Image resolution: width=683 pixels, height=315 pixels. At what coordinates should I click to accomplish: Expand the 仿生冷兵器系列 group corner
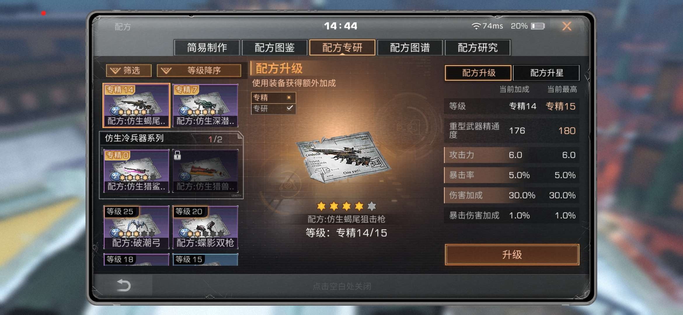point(240,135)
